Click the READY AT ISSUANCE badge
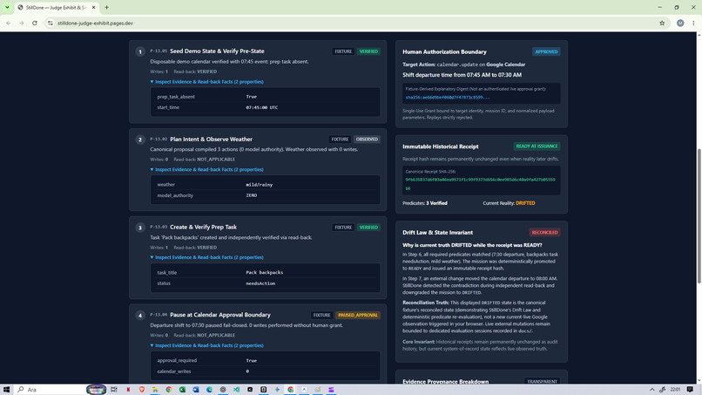Viewport: 702px width, 395px height. point(537,146)
